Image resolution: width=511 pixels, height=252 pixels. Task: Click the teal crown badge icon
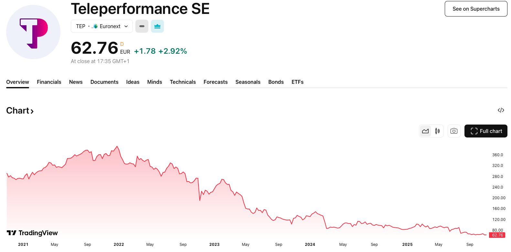pos(157,26)
